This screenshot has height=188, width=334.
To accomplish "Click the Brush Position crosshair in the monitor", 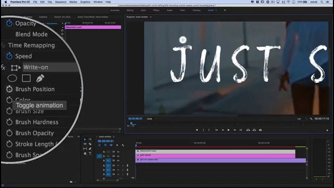I will [x=183, y=40].
